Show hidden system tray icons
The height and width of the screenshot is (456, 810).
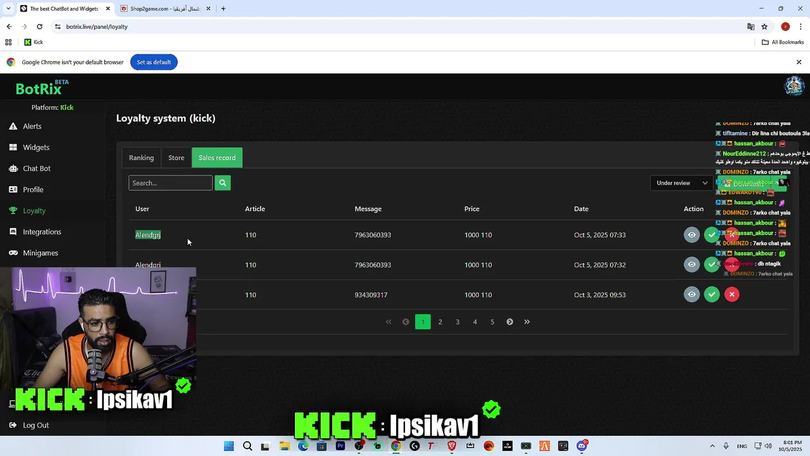pos(712,446)
